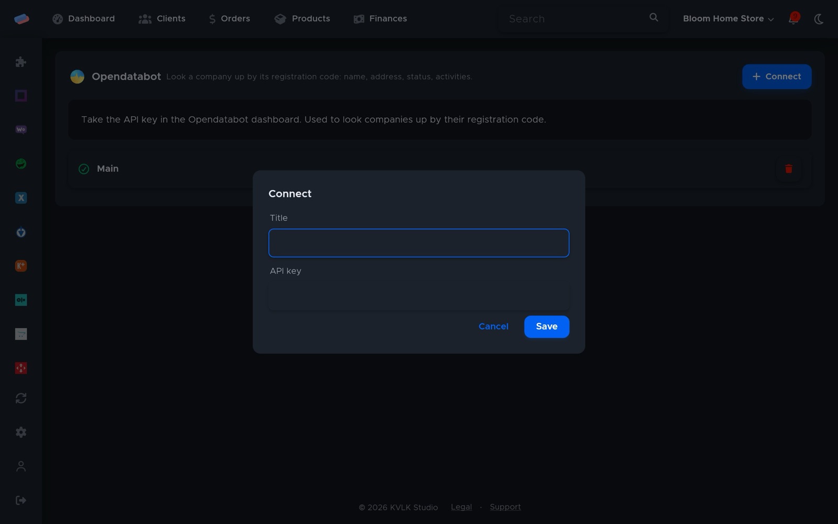Click the logout icon in sidebar
The image size is (838, 524).
pyautogui.click(x=21, y=500)
